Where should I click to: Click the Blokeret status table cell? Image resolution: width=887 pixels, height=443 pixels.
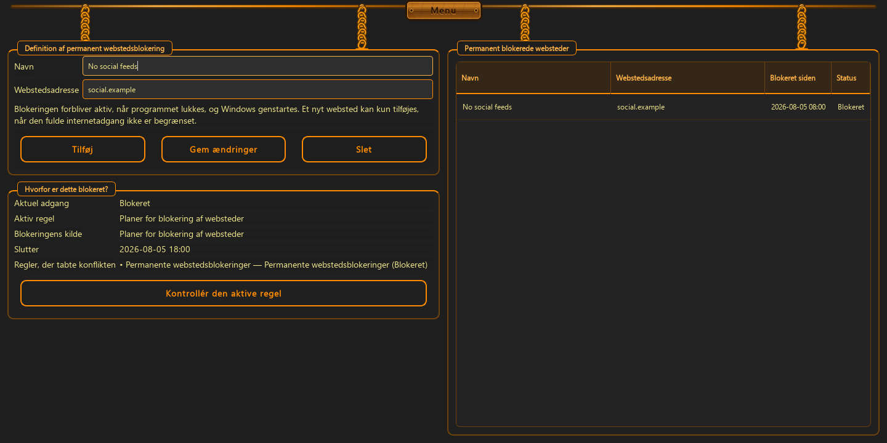851,107
